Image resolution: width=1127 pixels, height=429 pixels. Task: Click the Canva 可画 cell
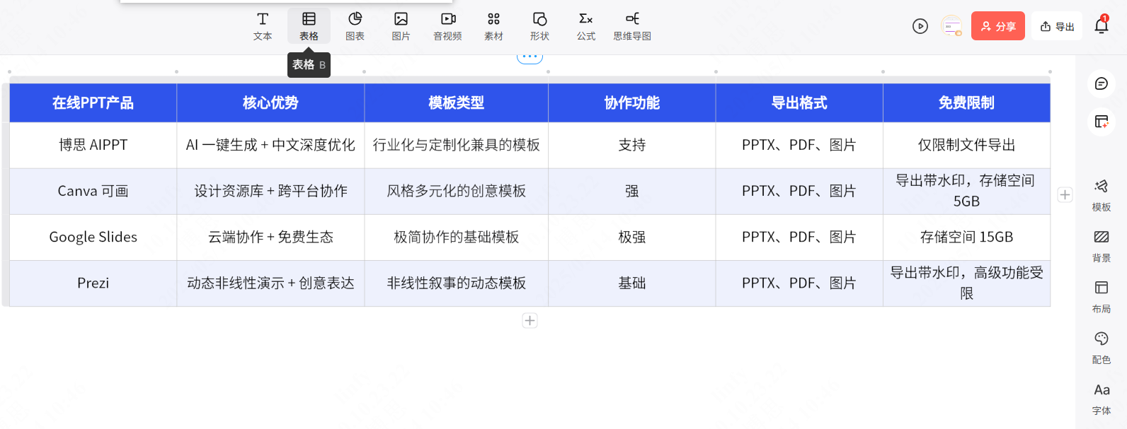[93, 191]
